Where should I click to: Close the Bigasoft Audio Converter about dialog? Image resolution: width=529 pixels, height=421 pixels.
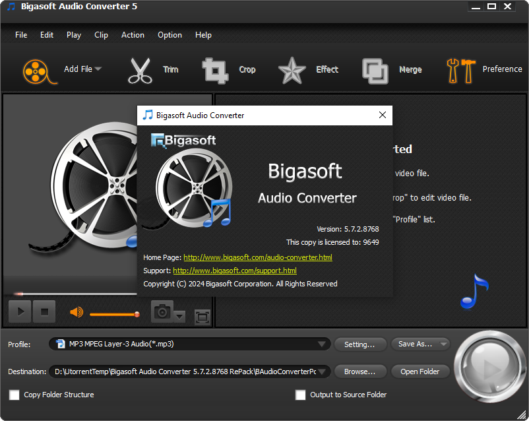[383, 115]
